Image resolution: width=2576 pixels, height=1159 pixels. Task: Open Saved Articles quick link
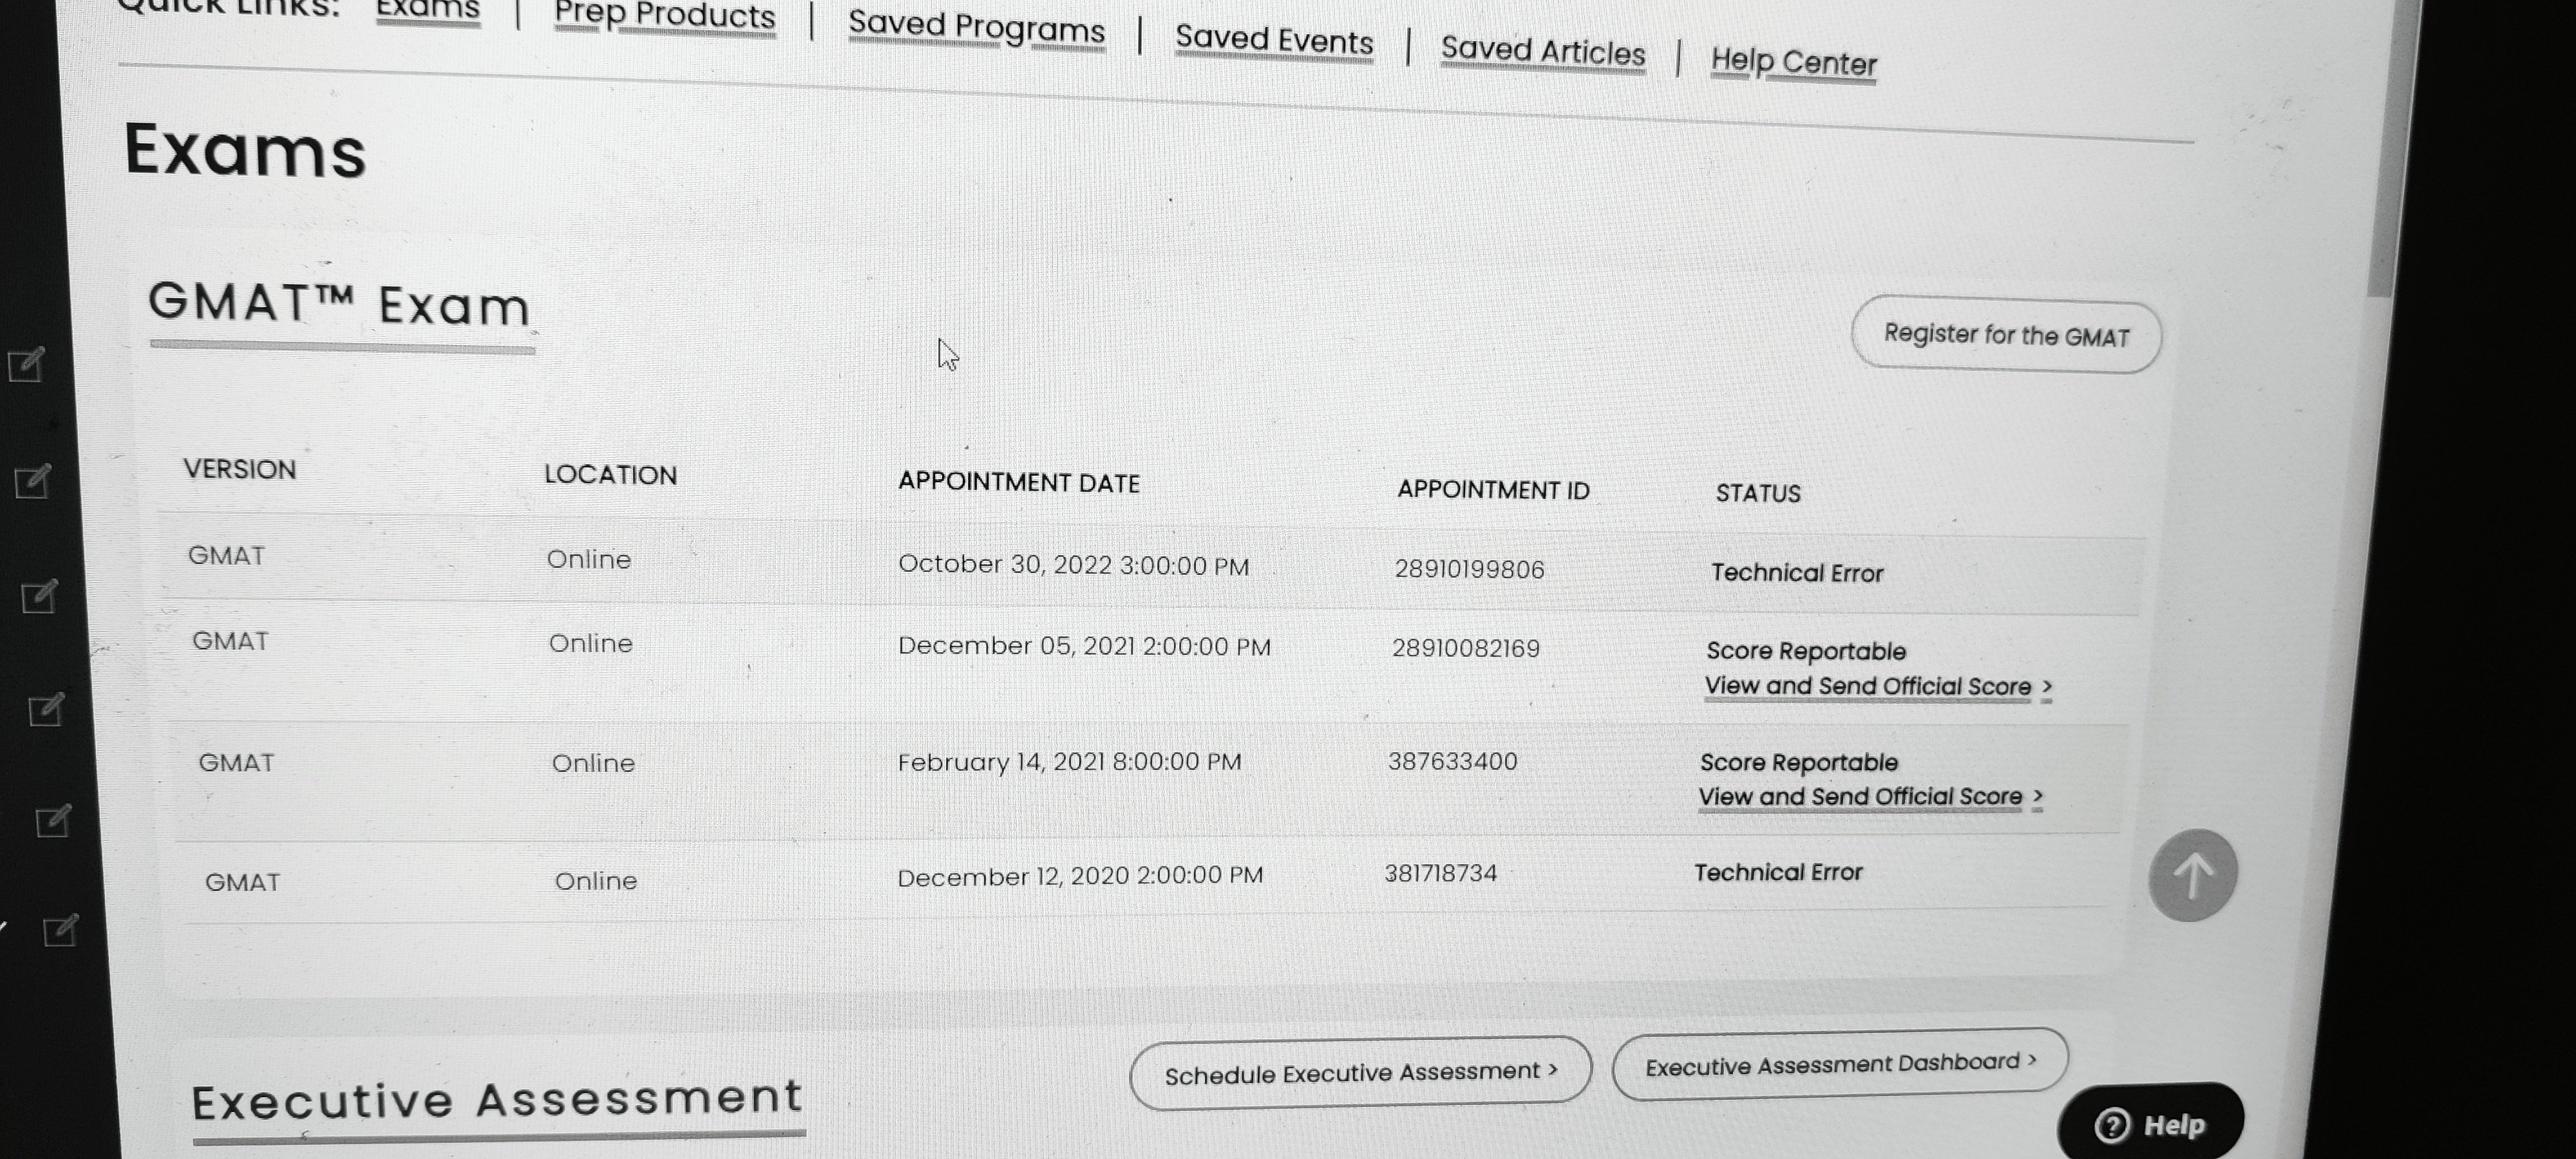point(1542,52)
